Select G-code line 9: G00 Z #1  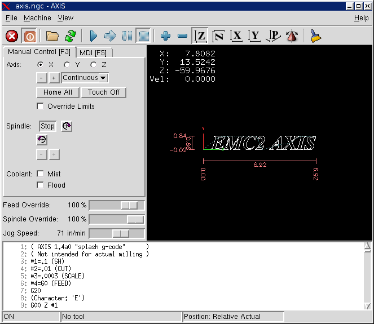44,305
